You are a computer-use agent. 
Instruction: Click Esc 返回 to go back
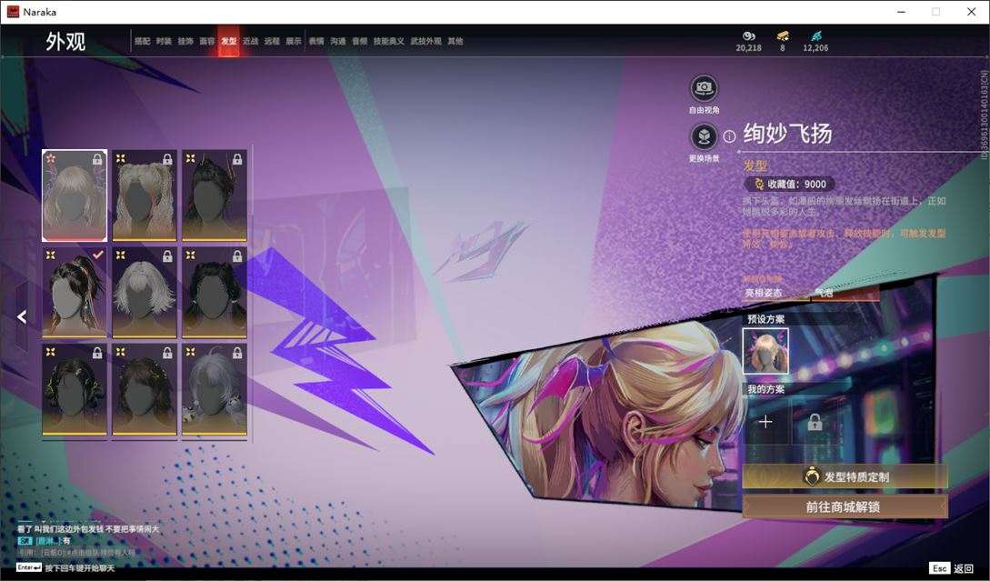tap(952, 568)
